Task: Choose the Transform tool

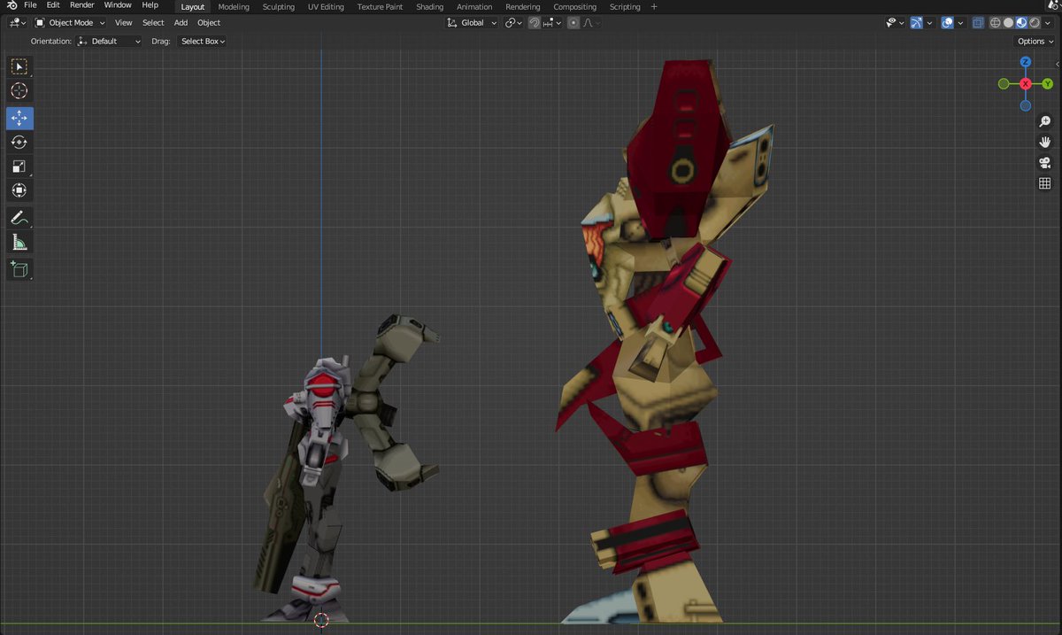Action: tap(19, 190)
